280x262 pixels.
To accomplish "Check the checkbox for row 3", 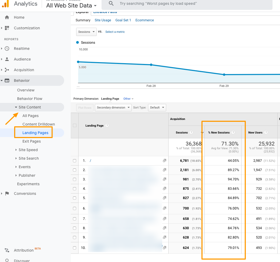I will 75,179.
